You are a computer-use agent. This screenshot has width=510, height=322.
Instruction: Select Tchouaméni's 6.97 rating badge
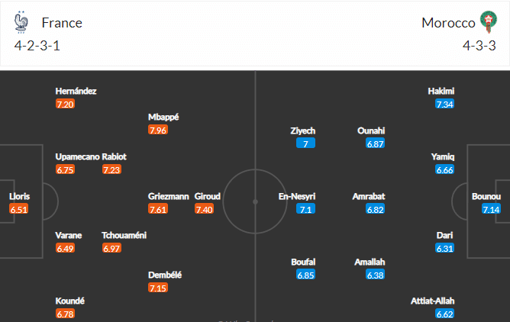[x=111, y=248]
